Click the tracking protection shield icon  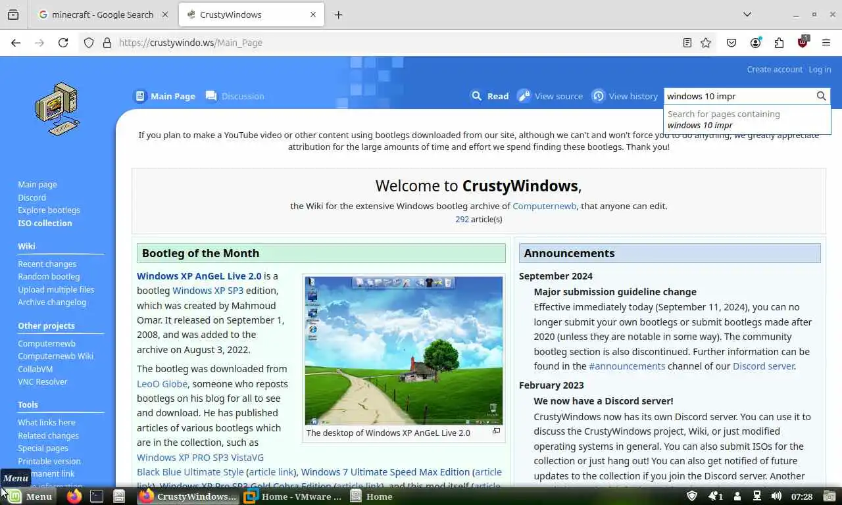click(x=89, y=43)
